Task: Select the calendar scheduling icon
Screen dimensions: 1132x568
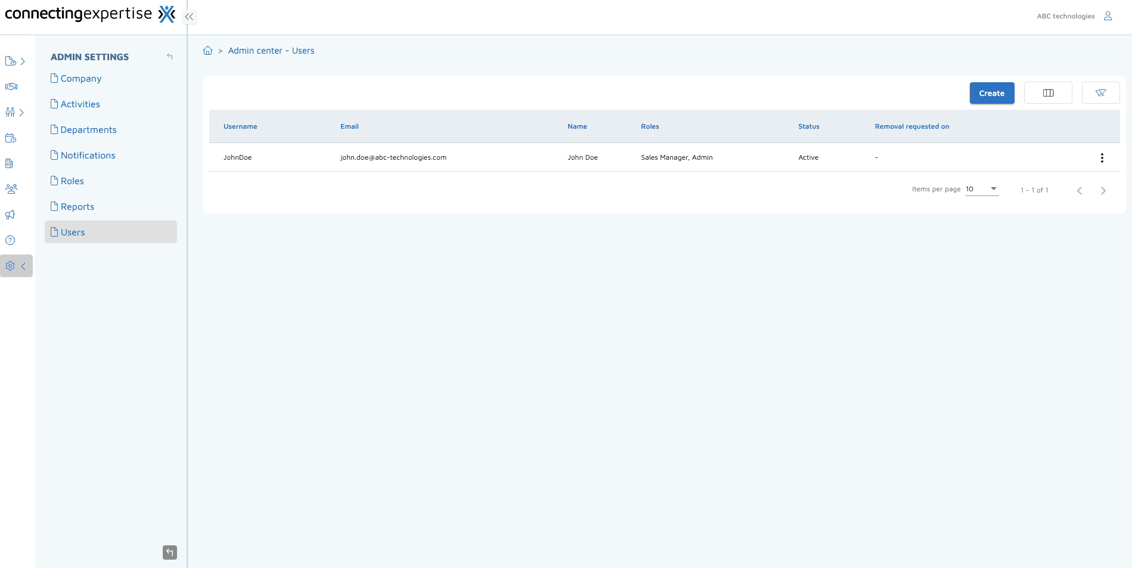Action: click(x=10, y=138)
